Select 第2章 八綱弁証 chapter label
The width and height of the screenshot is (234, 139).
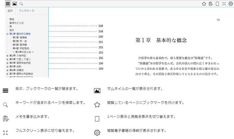coord(18,56)
